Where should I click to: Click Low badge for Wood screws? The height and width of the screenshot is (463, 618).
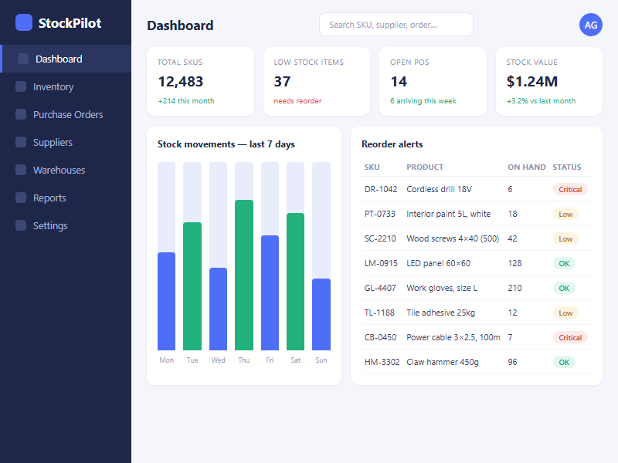[565, 238]
